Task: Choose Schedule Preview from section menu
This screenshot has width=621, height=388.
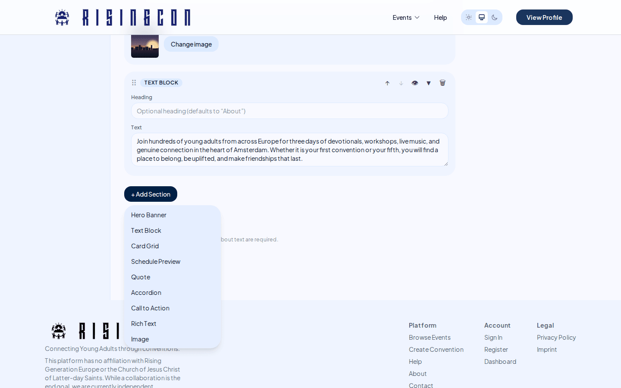Action: coord(172,262)
